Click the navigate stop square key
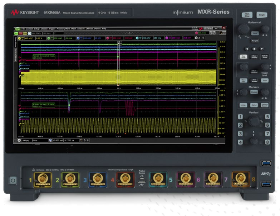 pyautogui.click(x=254, y=49)
